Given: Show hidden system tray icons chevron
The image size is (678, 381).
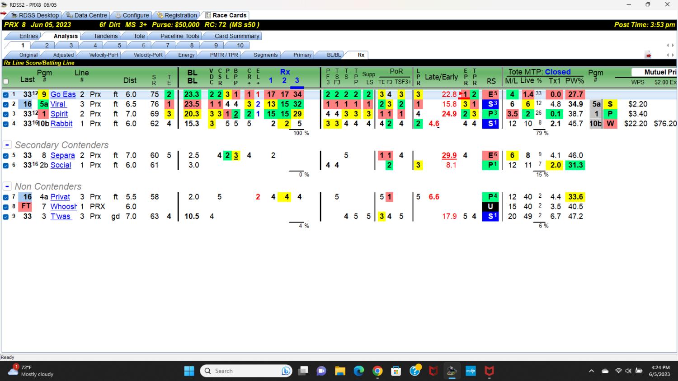Looking at the screenshot, I should pos(591,371).
